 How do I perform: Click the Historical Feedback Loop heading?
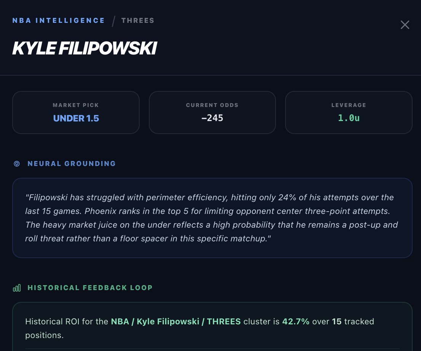pos(90,288)
